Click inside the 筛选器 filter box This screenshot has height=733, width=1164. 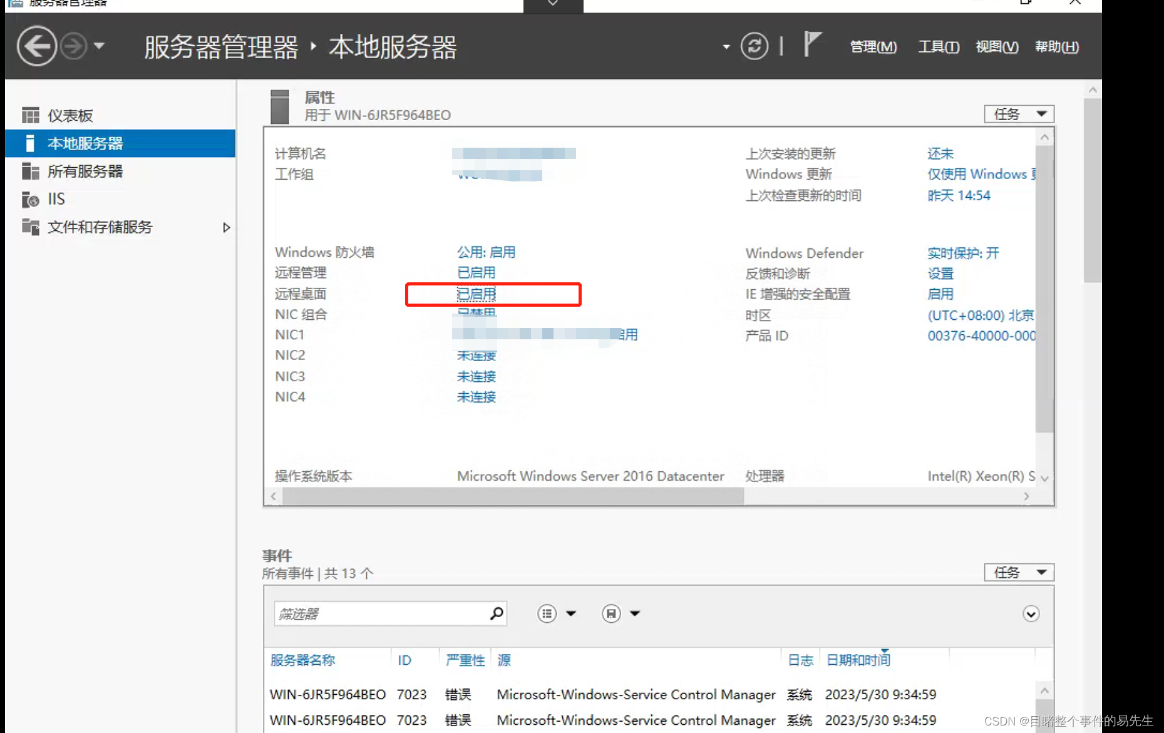pos(381,613)
